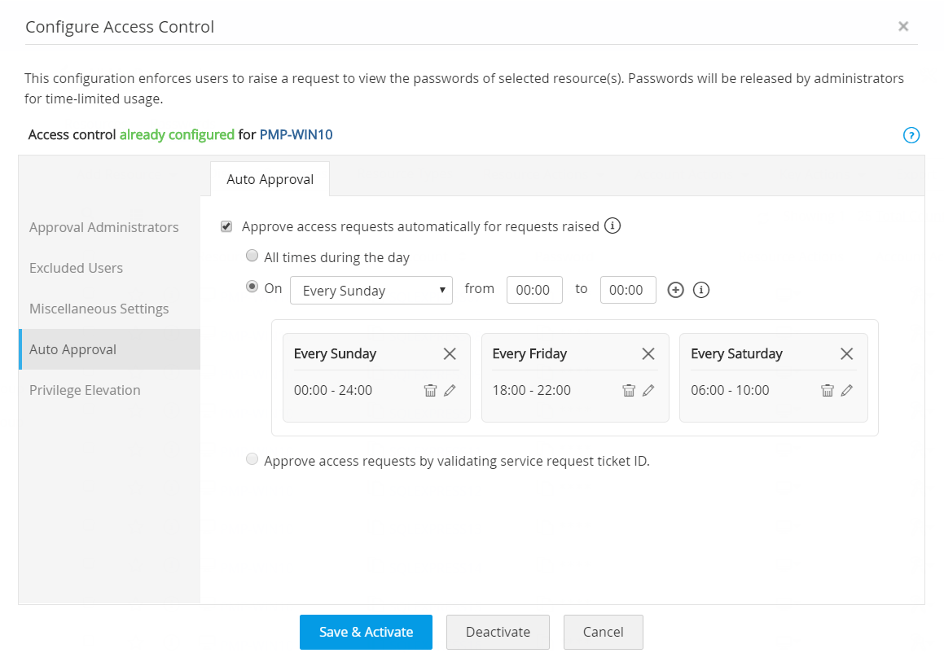This screenshot has width=944, height=666.
Task: Click the from time input field
Action: (534, 290)
